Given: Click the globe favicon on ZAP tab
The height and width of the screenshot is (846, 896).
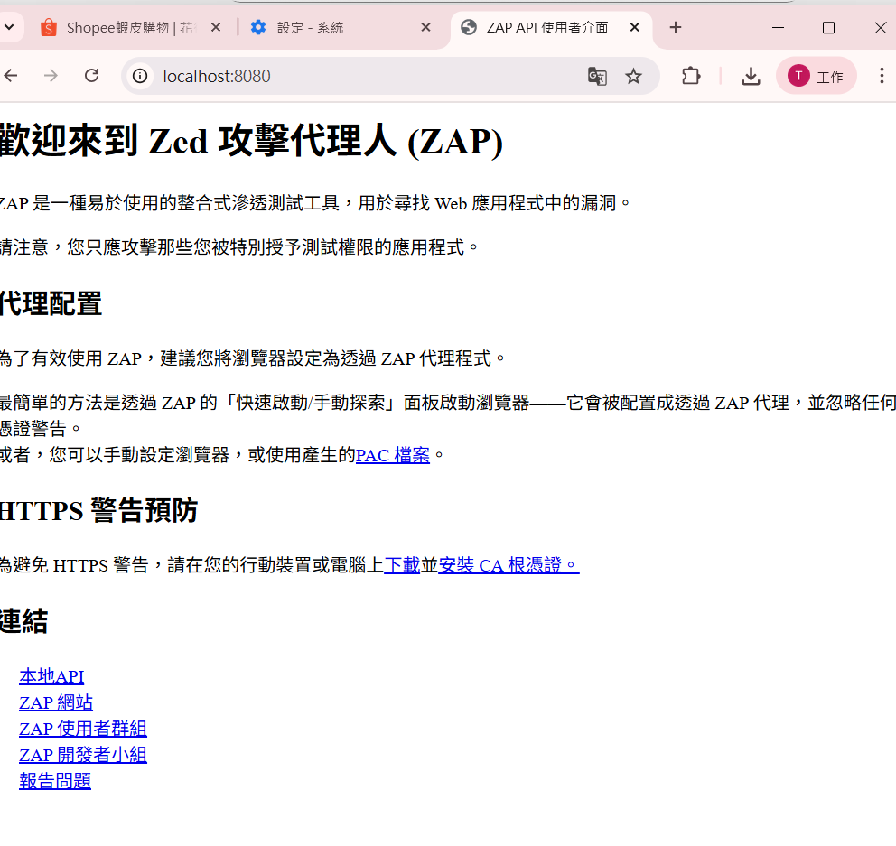Looking at the screenshot, I should pos(469,27).
